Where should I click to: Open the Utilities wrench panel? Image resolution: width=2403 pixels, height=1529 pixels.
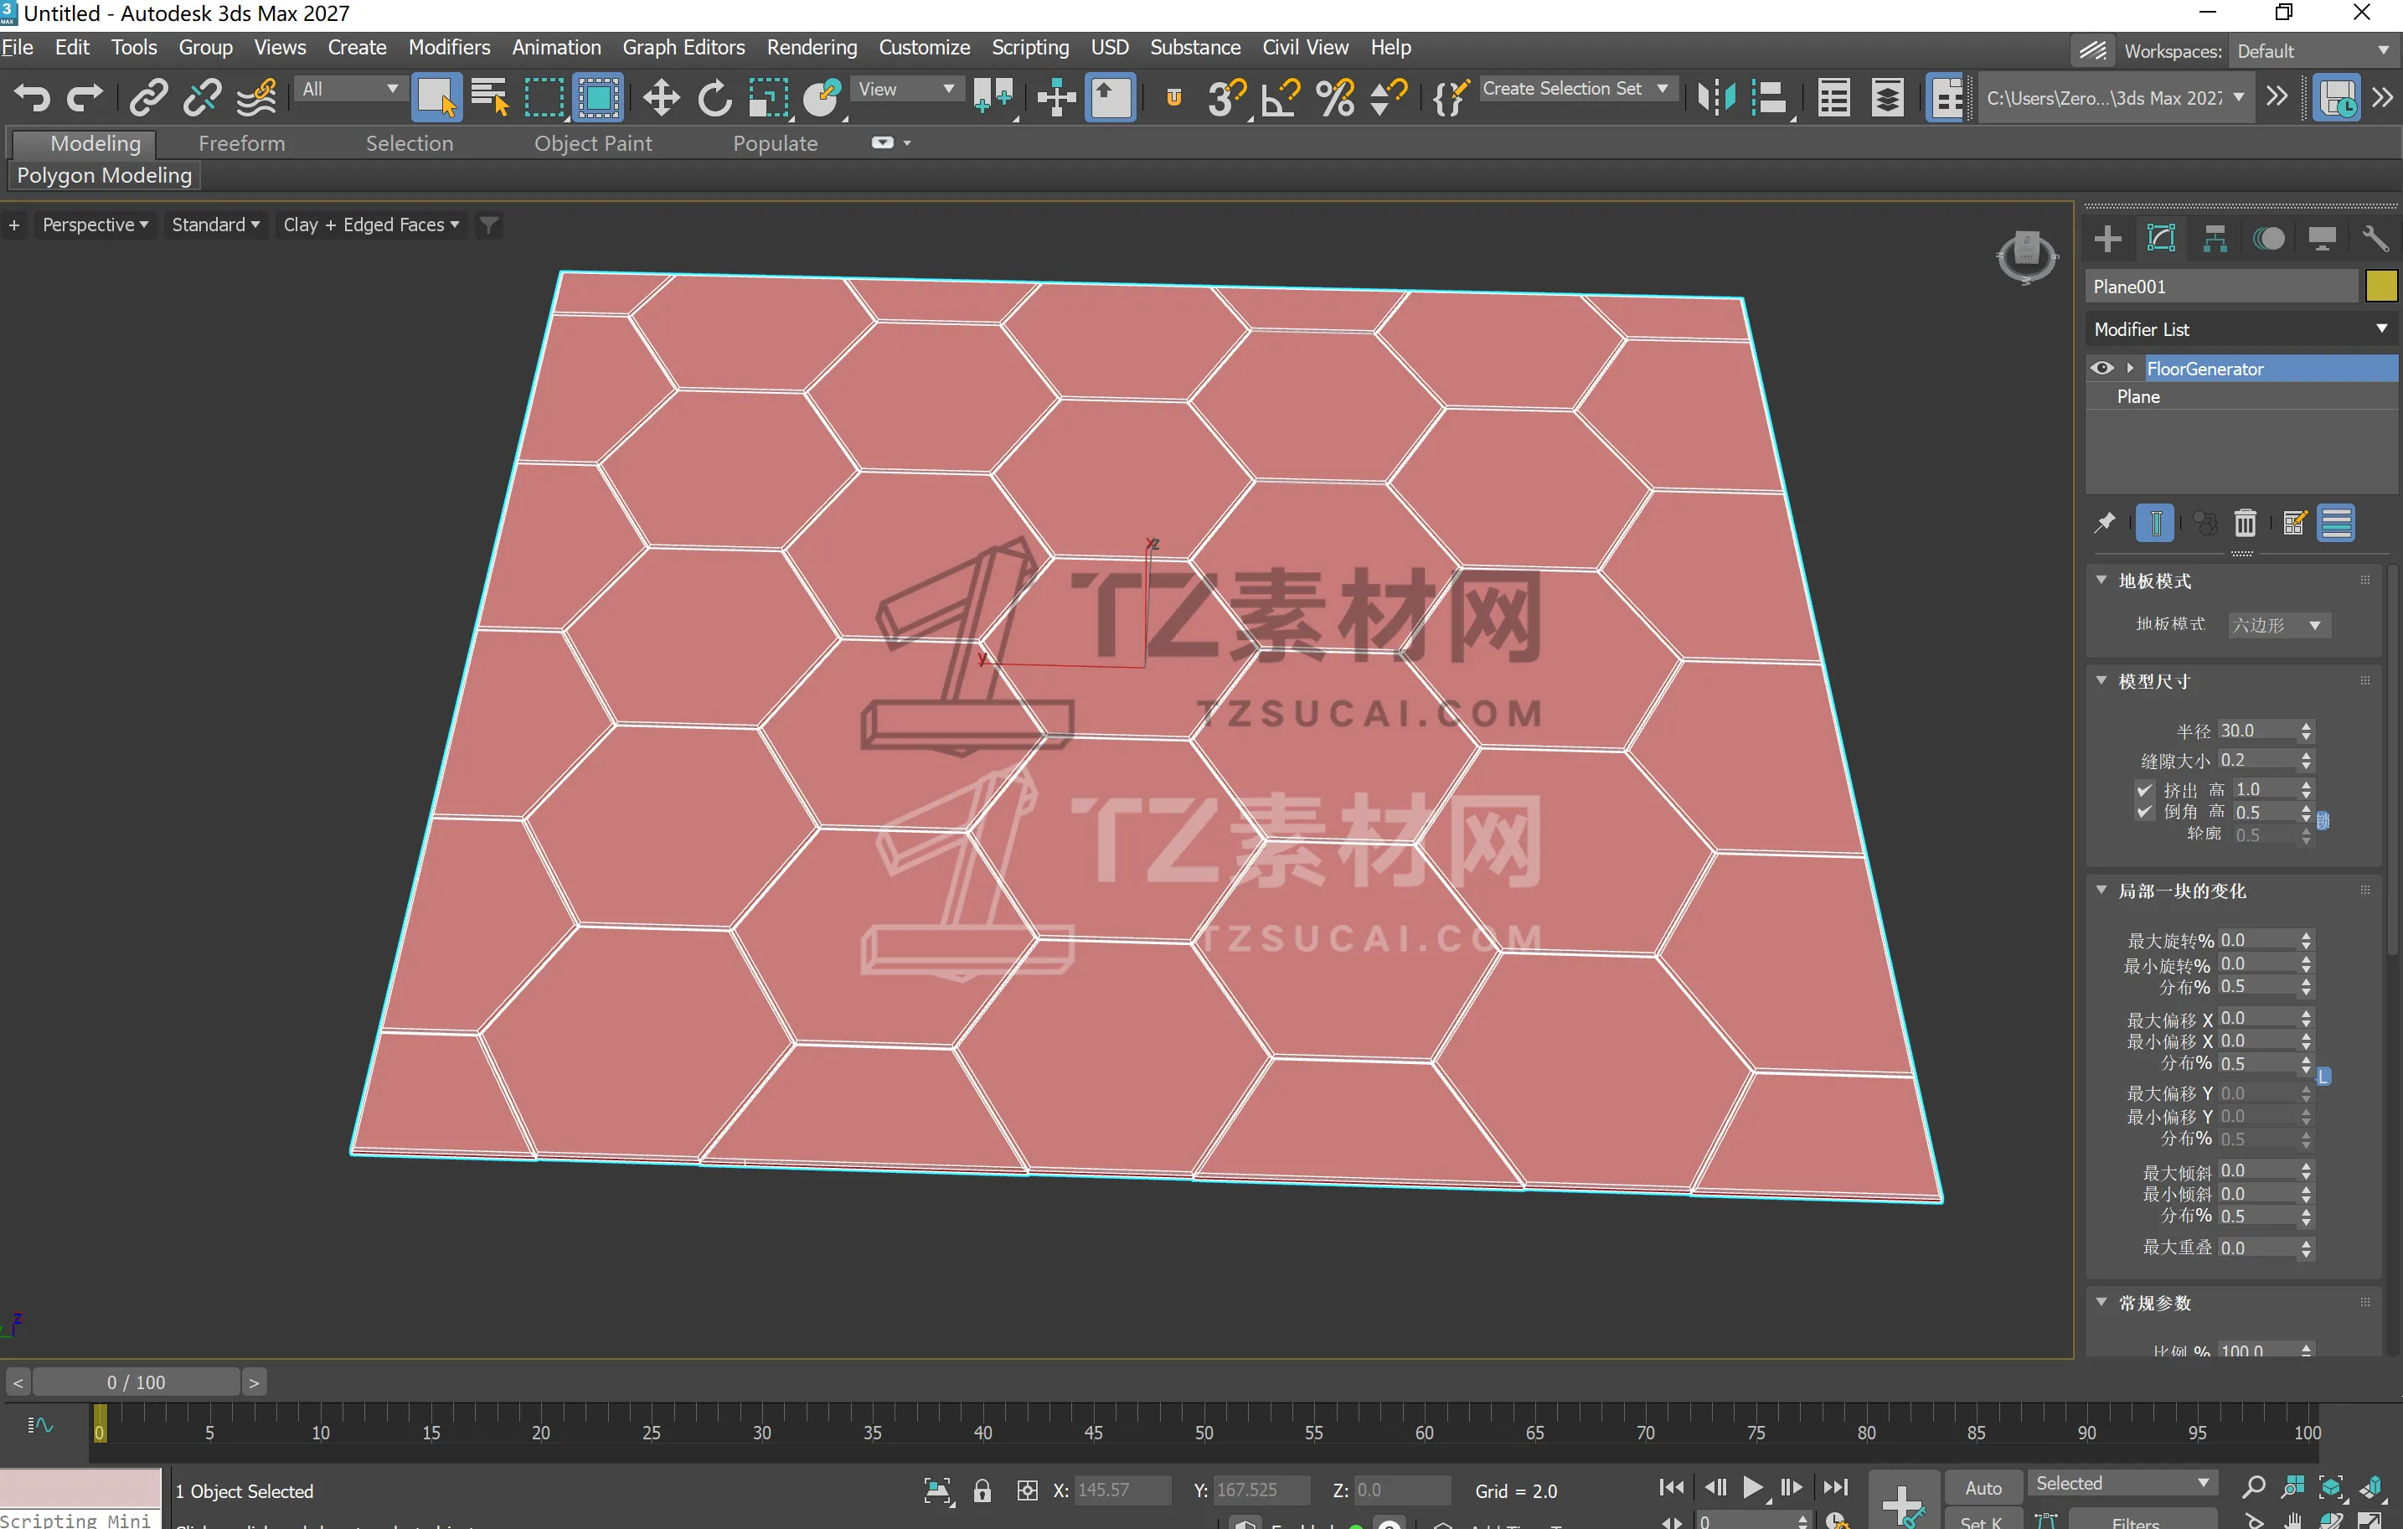2374,239
